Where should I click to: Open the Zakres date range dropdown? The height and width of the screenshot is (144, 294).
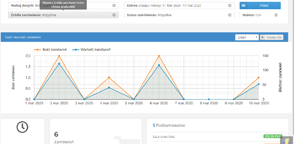(x=179, y=6)
